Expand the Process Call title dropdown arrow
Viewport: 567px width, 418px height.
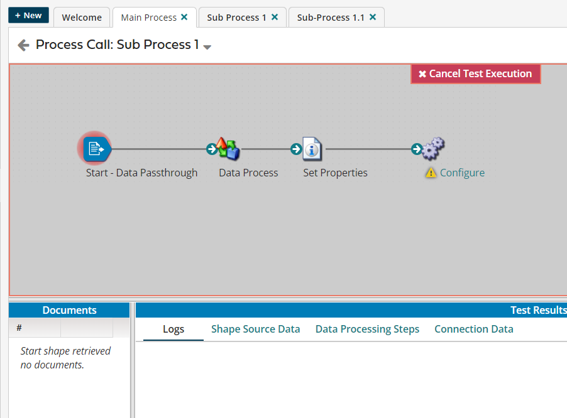click(207, 47)
